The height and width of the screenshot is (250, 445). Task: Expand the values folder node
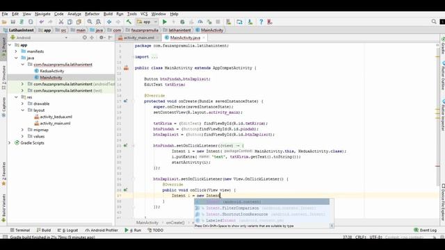point(22,136)
